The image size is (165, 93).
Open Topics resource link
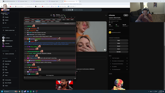pyautogui.click(x=6, y=86)
